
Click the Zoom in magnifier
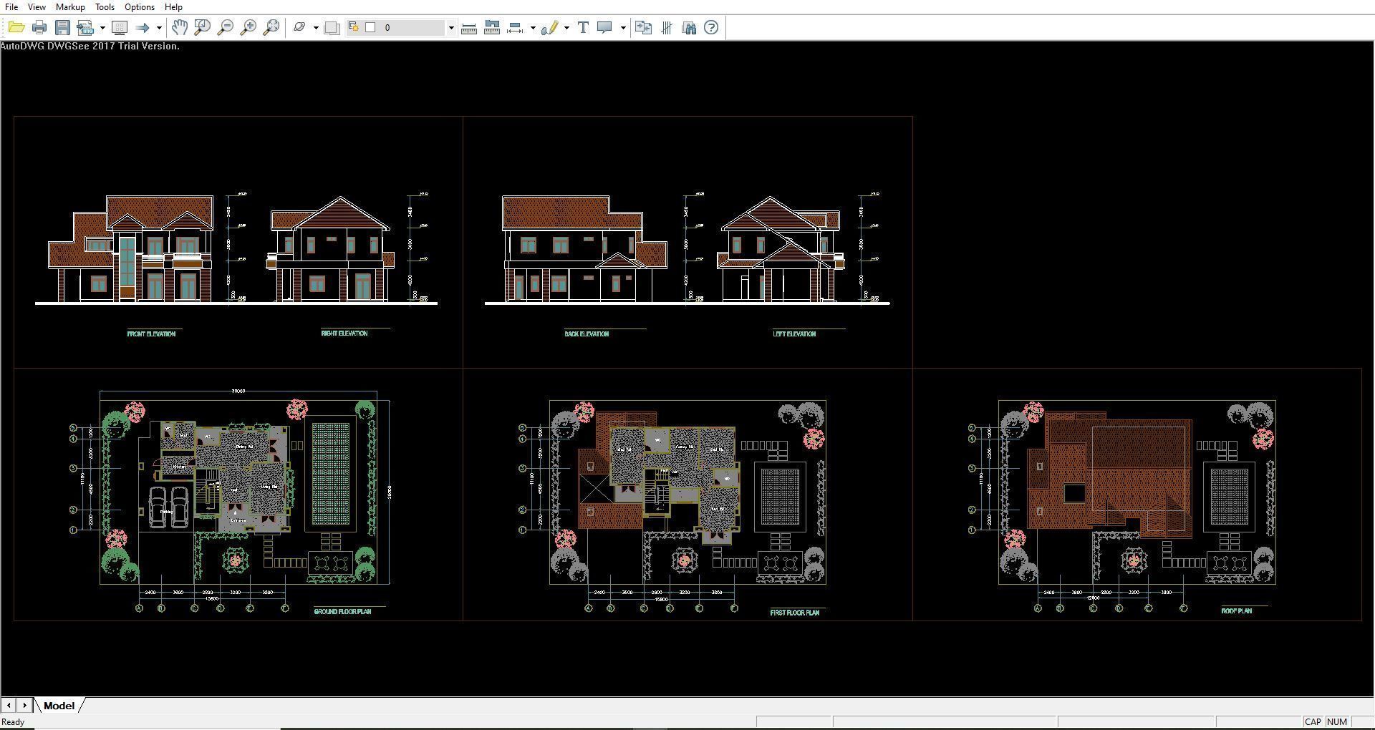[248, 28]
